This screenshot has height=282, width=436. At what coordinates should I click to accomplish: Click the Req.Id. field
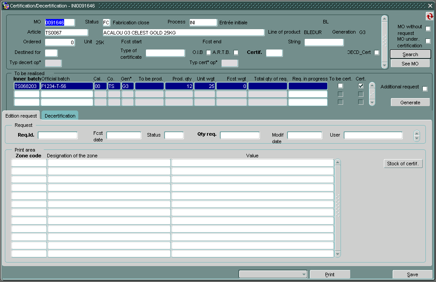(57, 135)
